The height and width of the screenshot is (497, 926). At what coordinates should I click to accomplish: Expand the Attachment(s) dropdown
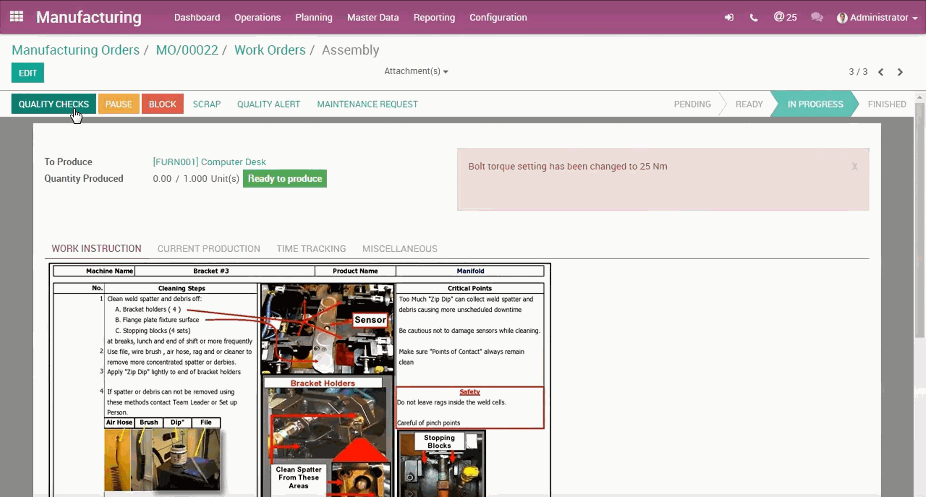coord(416,71)
